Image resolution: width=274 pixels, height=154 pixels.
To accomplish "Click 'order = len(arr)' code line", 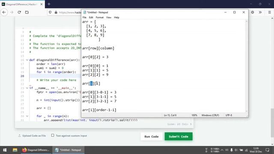I will pyautogui.click(x=51, y=64).
